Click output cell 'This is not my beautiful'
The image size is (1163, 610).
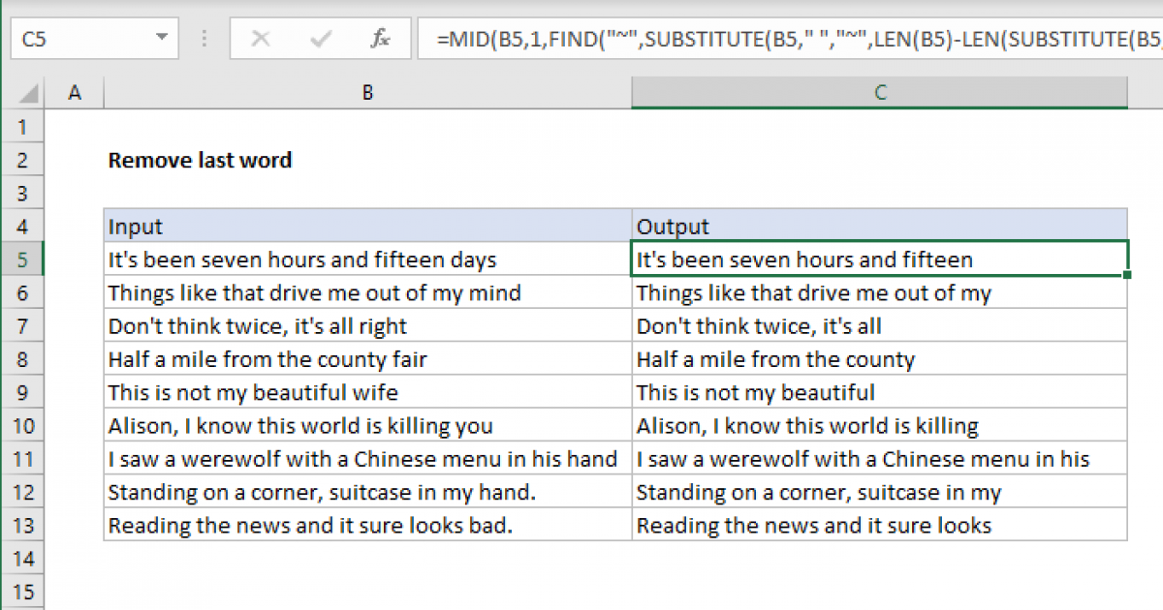(x=879, y=392)
